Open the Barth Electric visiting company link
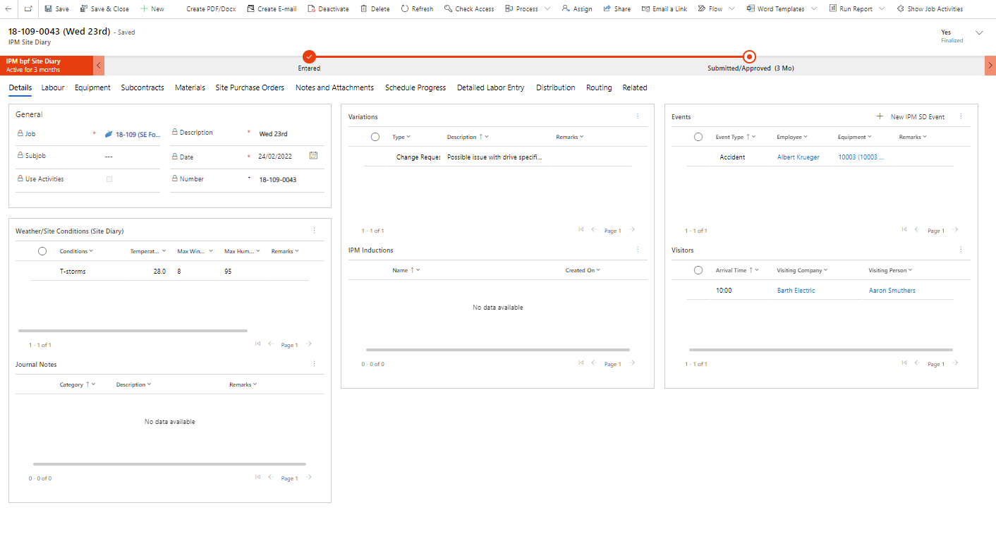 pyautogui.click(x=796, y=290)
